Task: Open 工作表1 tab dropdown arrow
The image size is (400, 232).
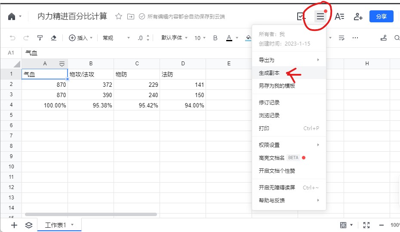Action: 72,225
